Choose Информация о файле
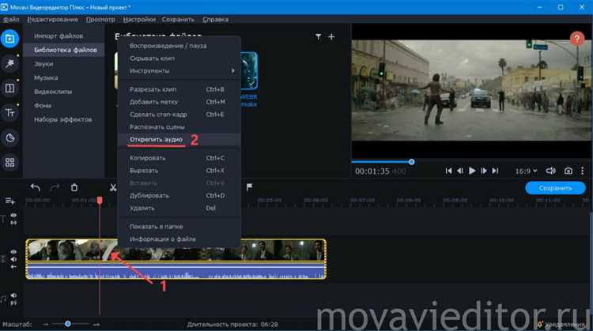 [179, 239]
